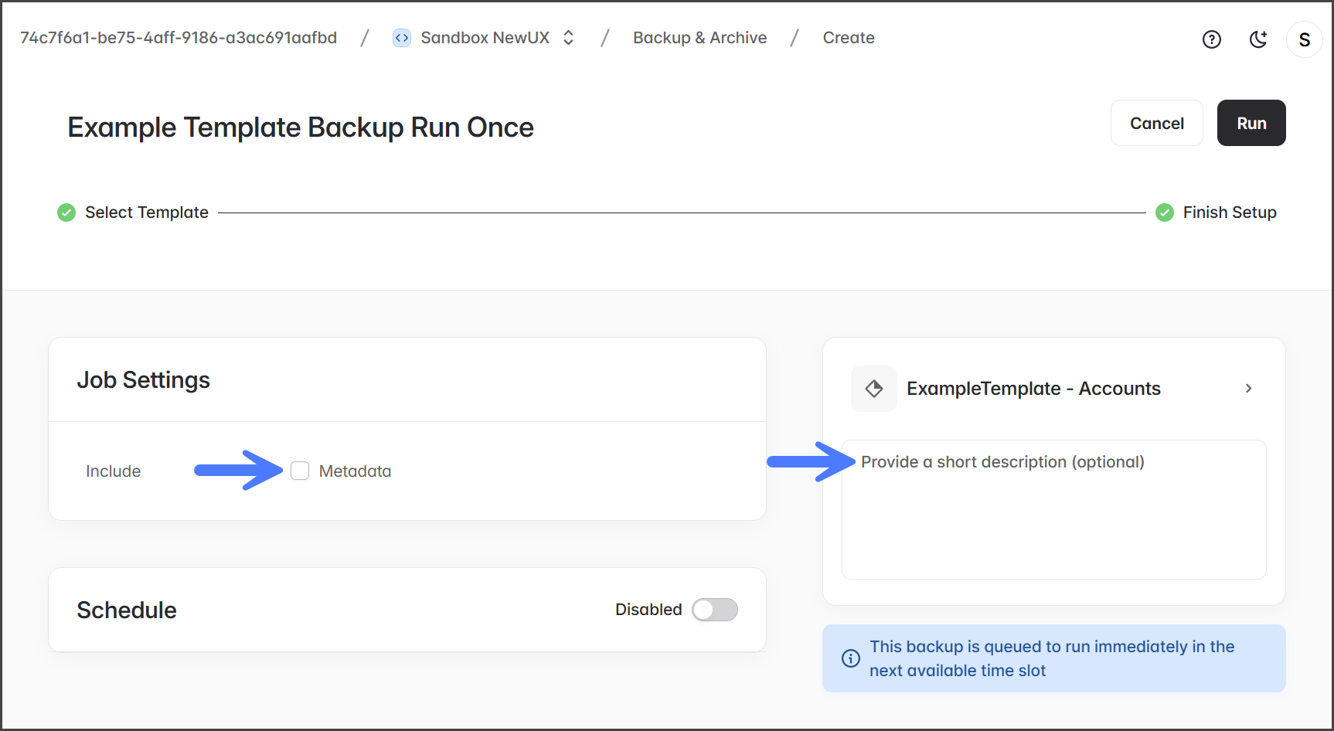Expand Sandbox NewUX environment switcher arrows

(569, 38)
